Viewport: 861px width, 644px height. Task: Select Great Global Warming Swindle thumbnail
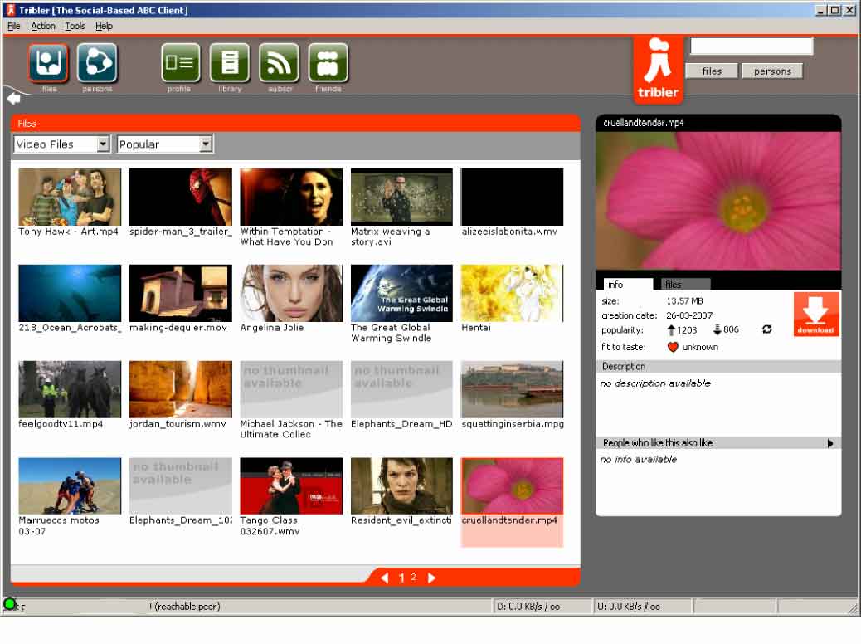[402, 293]
